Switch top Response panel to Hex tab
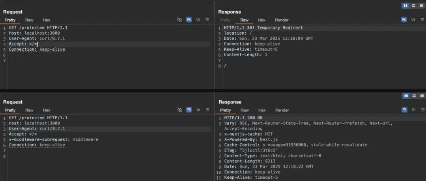The width and height of the screenshot is (426, 181). [262, 20]
